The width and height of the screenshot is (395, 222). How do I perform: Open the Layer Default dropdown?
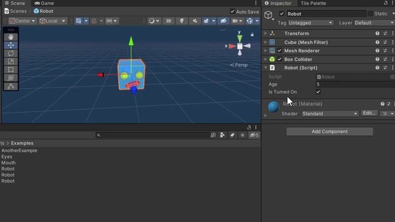[x=374, y=23]
